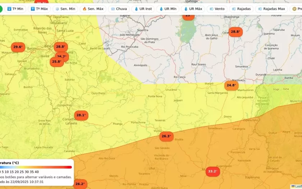Open the 24.8° marker near Manhuaçu
Image resolution: width=302 pixels, height=189 pixels.
point(231,86)
